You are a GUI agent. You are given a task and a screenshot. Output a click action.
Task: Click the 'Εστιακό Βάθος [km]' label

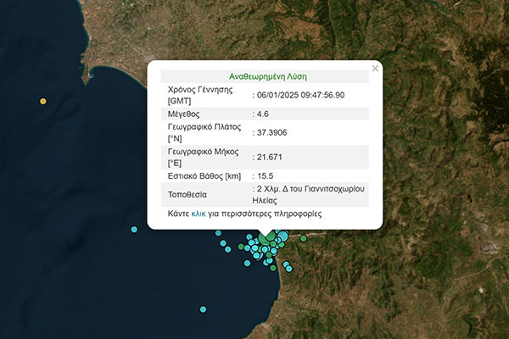[x=206, y=175]
